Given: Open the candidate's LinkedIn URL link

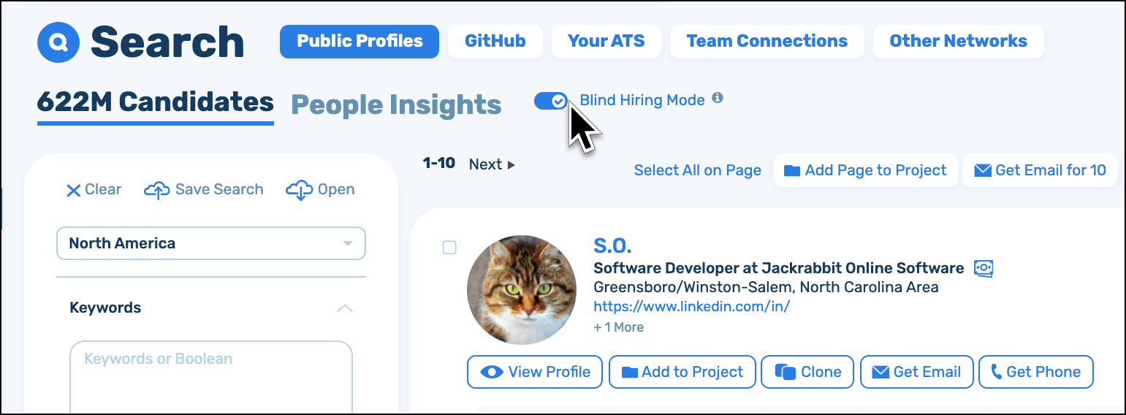Looking at the screenshot, I should point(691,307).
